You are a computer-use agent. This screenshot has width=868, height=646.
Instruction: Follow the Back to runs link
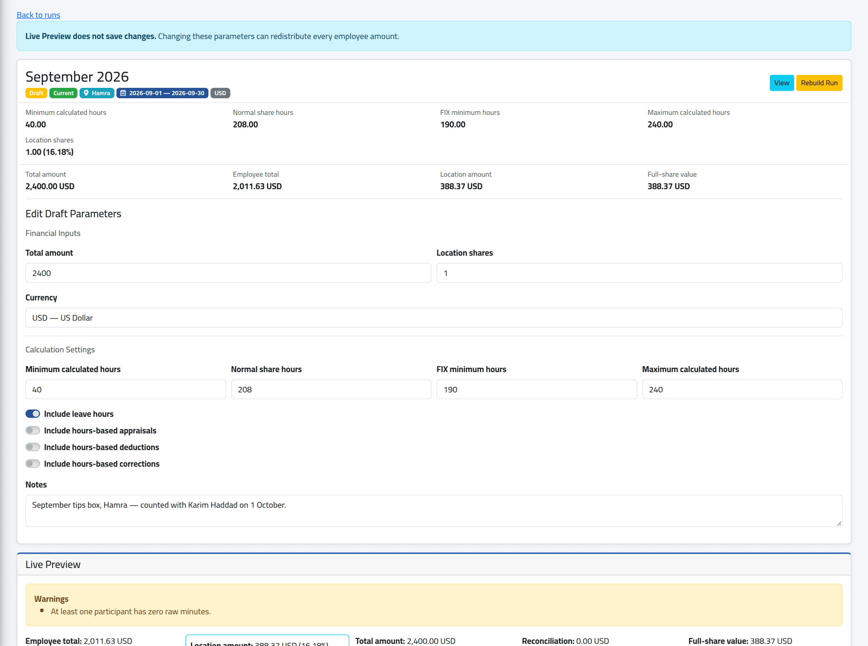click(39, 15)
